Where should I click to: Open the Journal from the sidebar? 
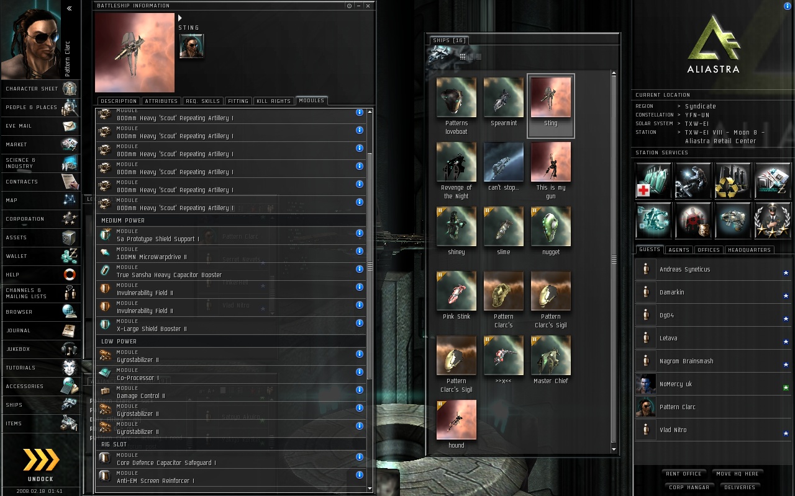click(x=40, y=330)
